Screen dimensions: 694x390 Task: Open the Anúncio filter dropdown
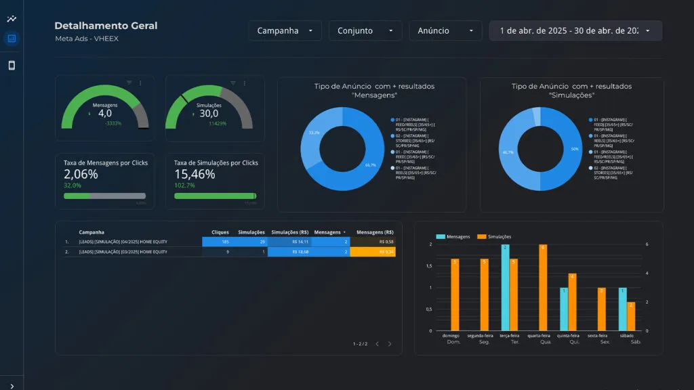pyautogui.click(x=445, y=30)
